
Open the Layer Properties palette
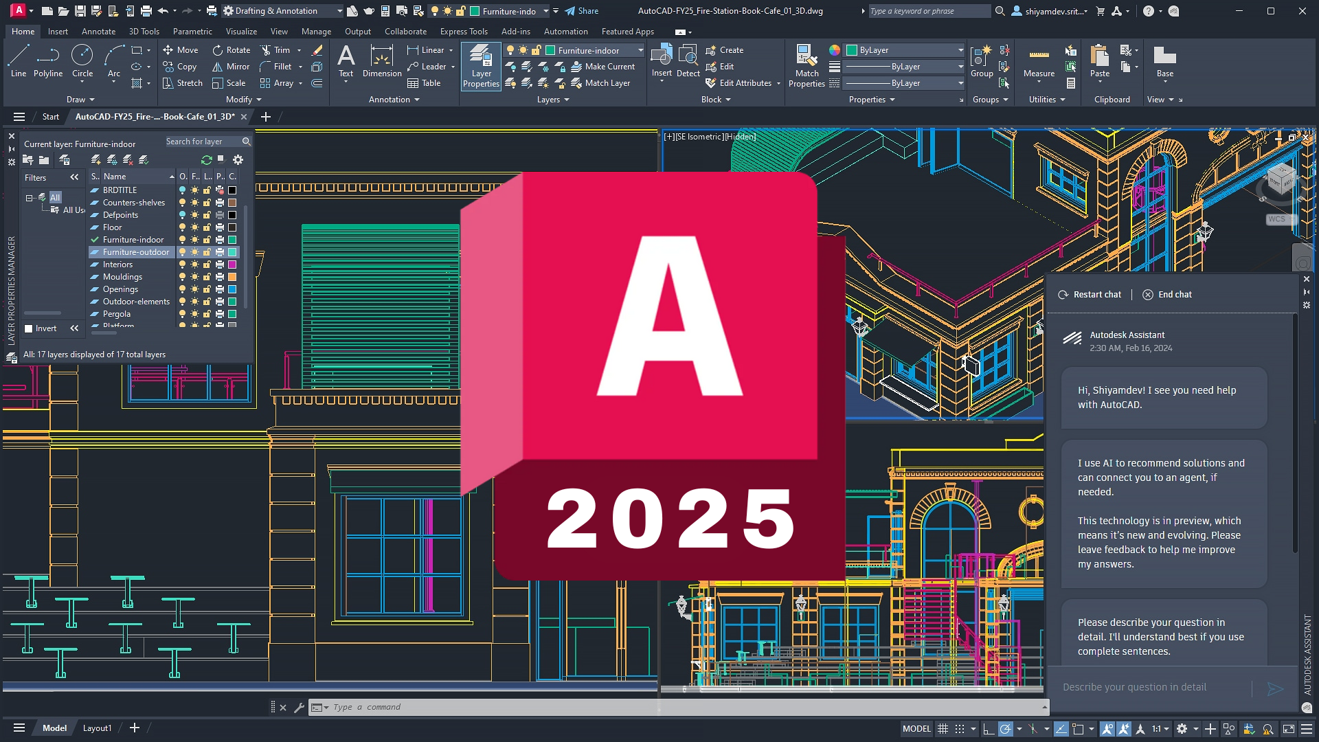pos(480,66)
